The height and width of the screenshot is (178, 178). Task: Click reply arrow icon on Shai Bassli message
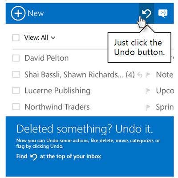pyautogui.click(x=140, y=75)
